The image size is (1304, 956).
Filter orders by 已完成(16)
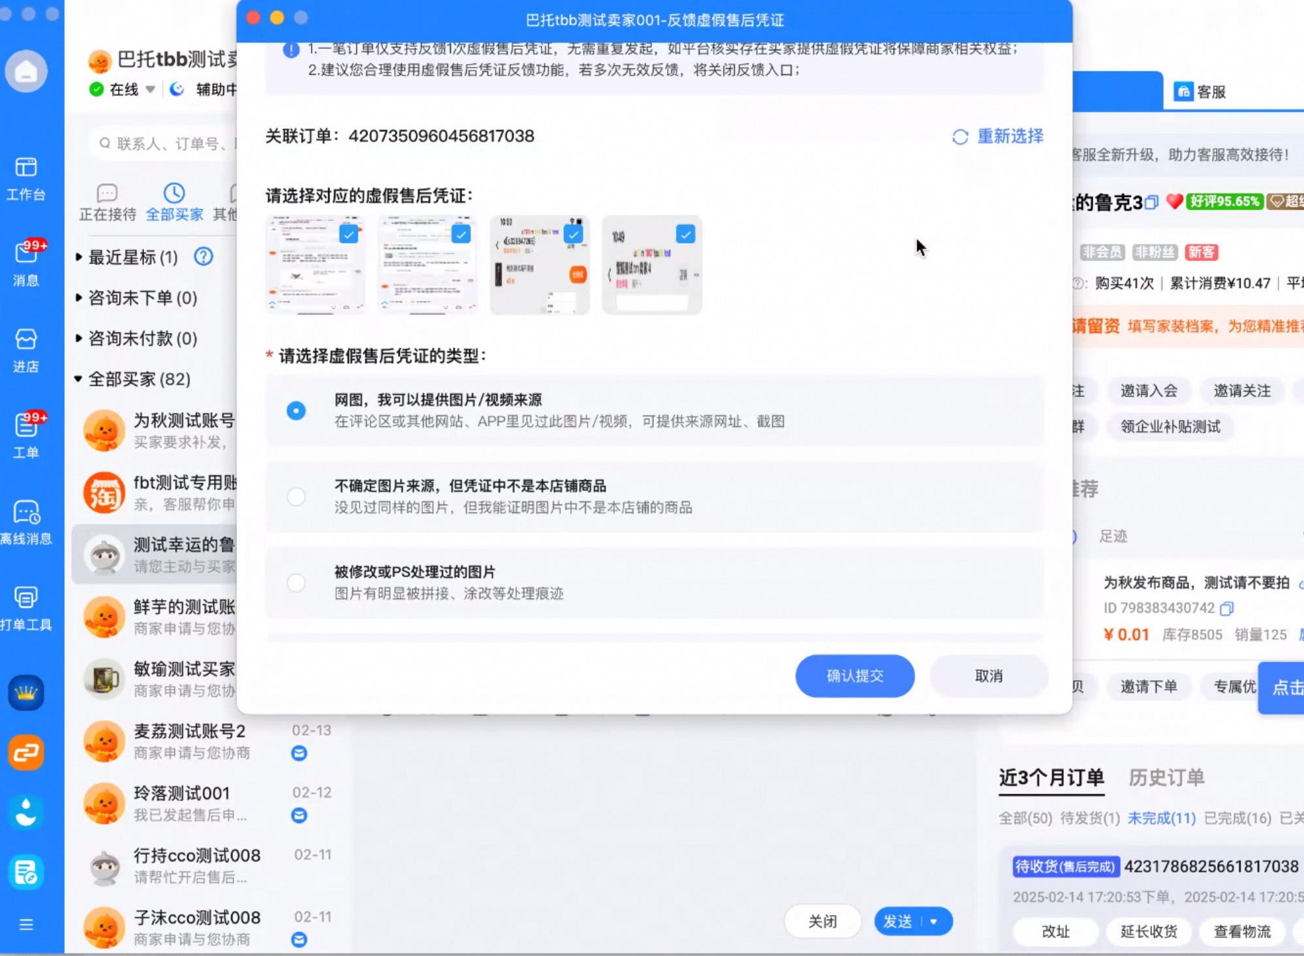tap(1237, 818)
